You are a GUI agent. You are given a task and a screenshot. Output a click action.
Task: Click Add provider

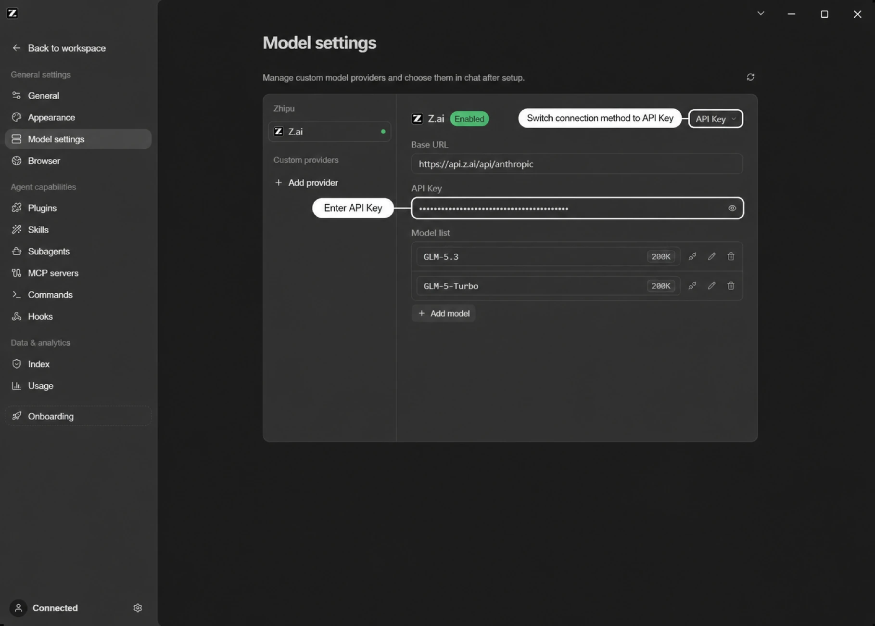tap(306, 183)
